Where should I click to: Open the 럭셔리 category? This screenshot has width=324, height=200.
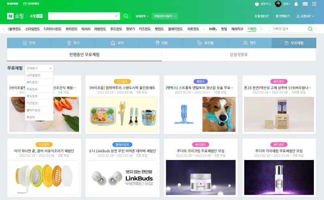coord(86,29)
